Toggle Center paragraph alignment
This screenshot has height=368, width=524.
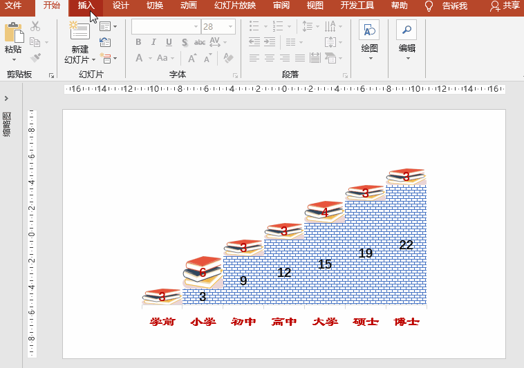click(x=270, y=58)
